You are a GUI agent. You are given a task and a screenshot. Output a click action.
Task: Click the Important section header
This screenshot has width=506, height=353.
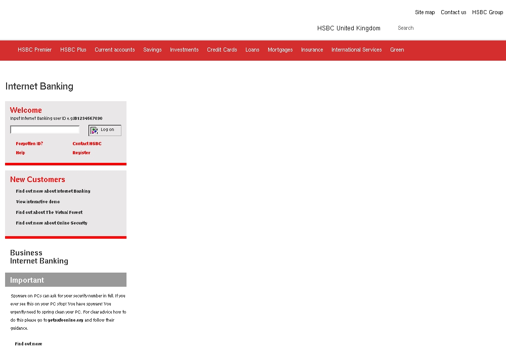coord(66,280)
